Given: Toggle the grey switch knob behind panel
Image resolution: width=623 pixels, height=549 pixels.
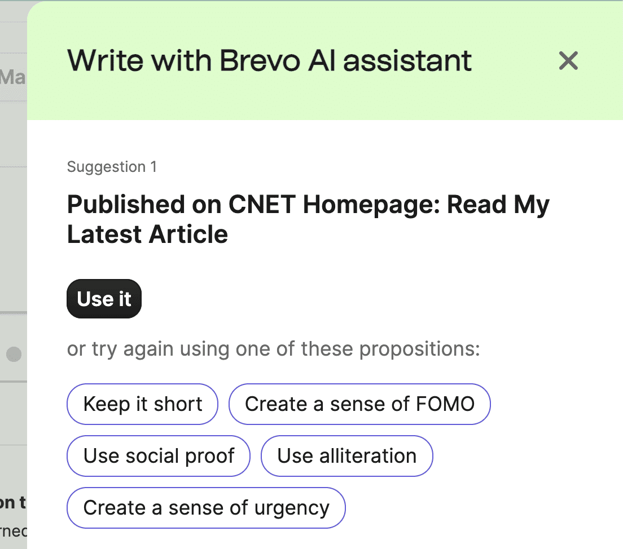Looking at the screenshot, I should [x=14, y=354].
